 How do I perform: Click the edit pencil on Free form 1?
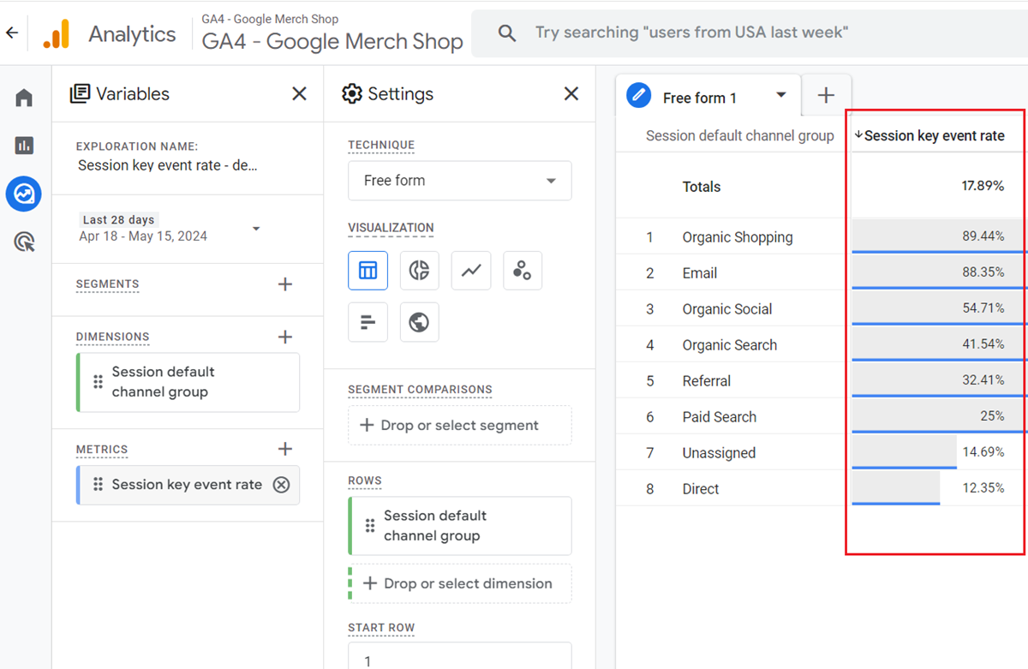tap(637, 97)
